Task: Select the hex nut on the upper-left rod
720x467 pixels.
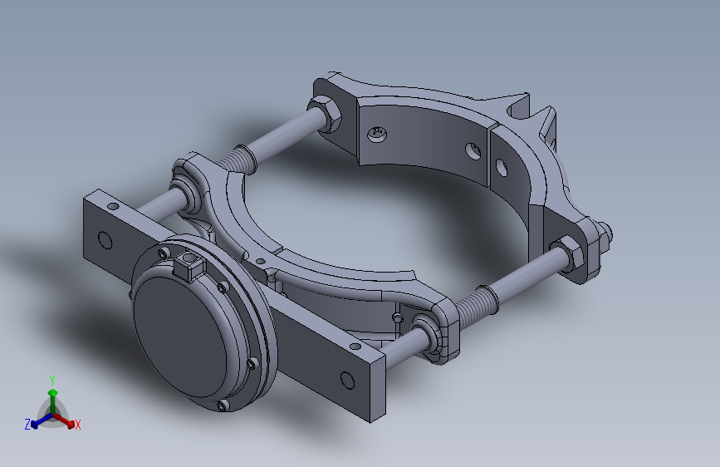Action: pos(326,114)
